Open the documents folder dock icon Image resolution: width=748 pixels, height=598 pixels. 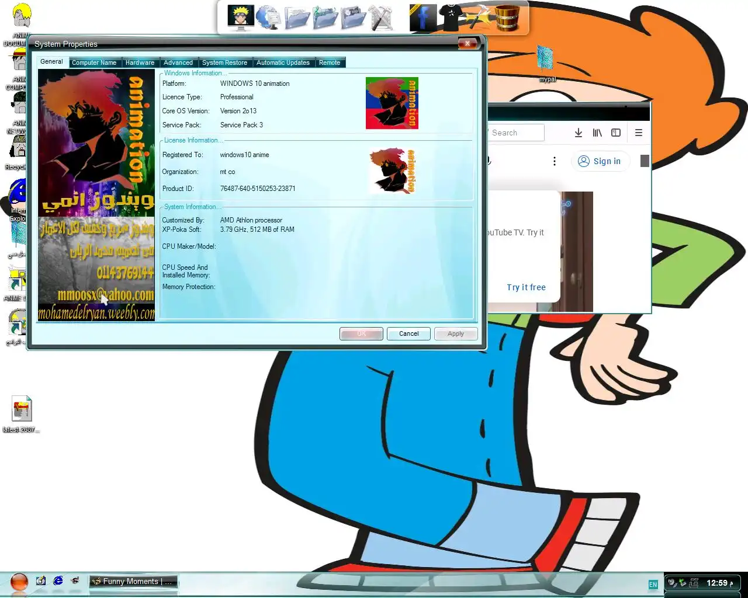click(297, 18)
